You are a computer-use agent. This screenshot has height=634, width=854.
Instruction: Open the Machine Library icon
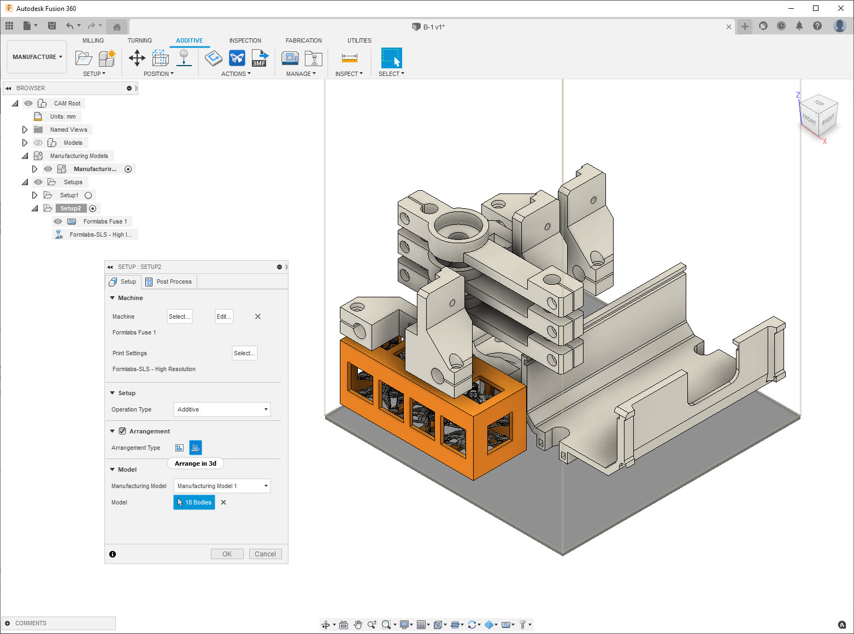coord(290,58)
